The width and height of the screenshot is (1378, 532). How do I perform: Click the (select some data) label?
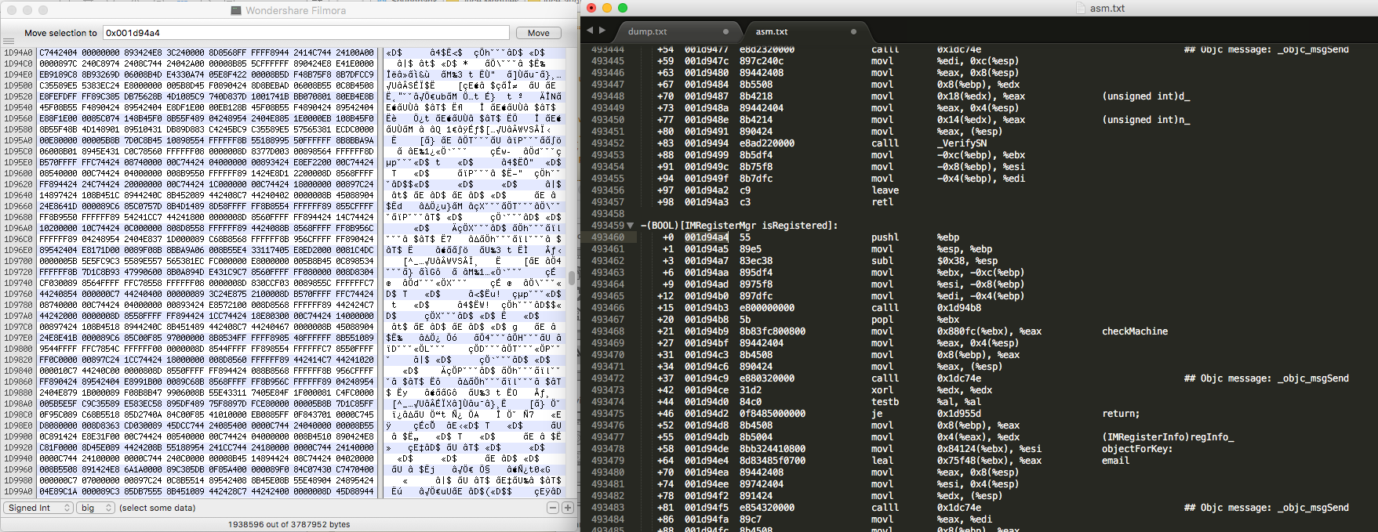click(x=158, y=508)
